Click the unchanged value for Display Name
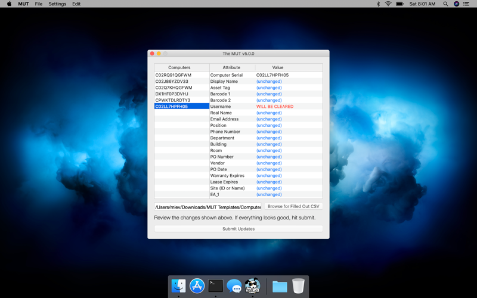 point(269,81)
